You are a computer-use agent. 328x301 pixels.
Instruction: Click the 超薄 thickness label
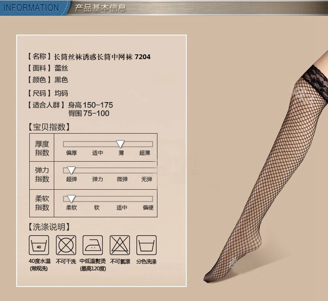point(145,153)
